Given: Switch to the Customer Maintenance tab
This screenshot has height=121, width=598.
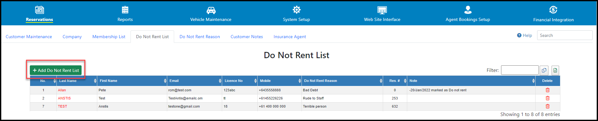Looking at the screenshot, I should click(29, 37).
